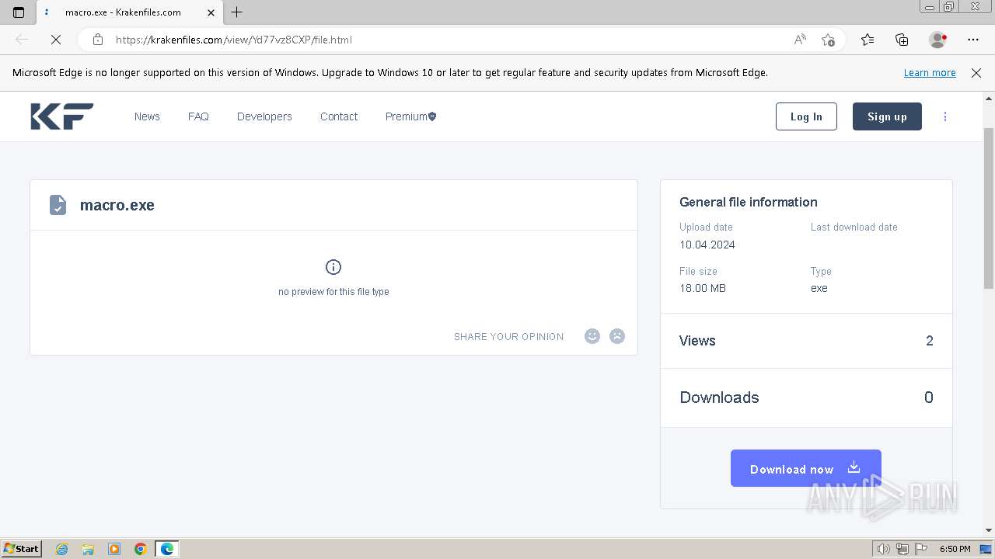This screenshot has height=559, width=995.
Task: Add this page to favorites
Action: pyautogui.click(x=828, y=40)
